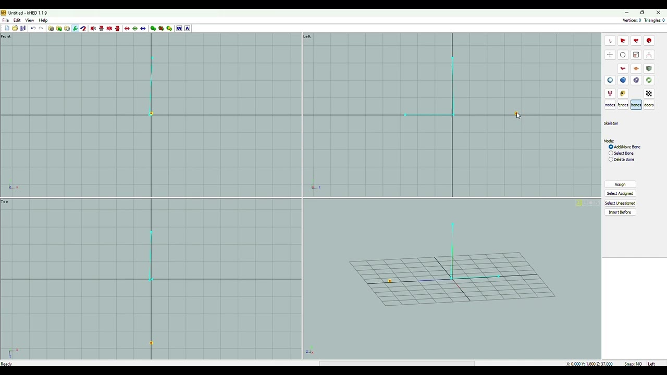Screen dimensions: 667x375
Task: Open a file with the folder icon
Action: (15, 29)
